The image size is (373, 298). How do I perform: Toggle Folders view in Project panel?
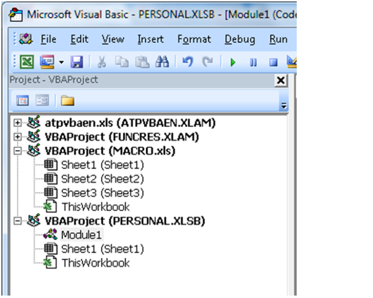coord(67,101)
